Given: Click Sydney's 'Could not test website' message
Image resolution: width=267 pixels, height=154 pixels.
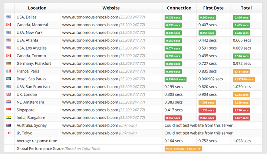Looking at the screenshot, I should [199, 125].
